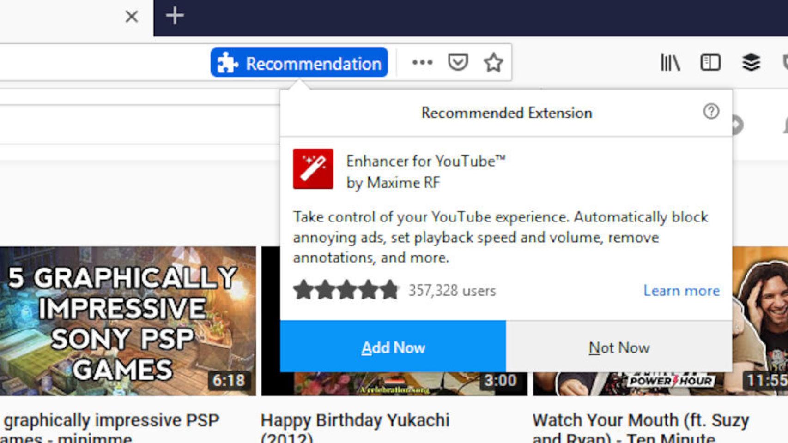Open the Sony PSP Games video thumbnail
788x443 pixels.
pyautogui.click(x=127, y=321)
